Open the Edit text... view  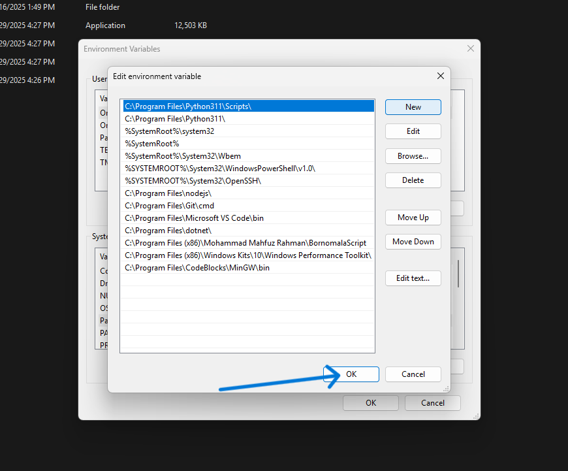[413, 278]
